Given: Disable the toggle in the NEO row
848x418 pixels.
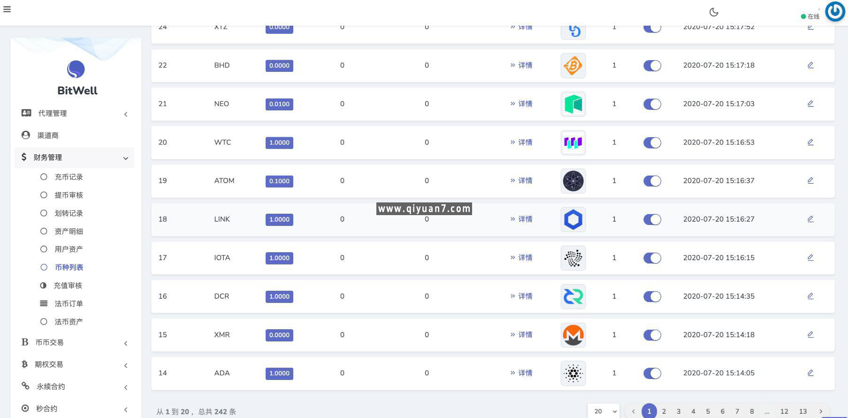Looking at the screenshot, I should tap(652, 104).
